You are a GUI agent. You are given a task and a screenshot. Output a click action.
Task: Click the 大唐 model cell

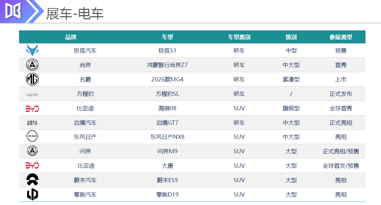pyautogui.click(x=168, y=166)
